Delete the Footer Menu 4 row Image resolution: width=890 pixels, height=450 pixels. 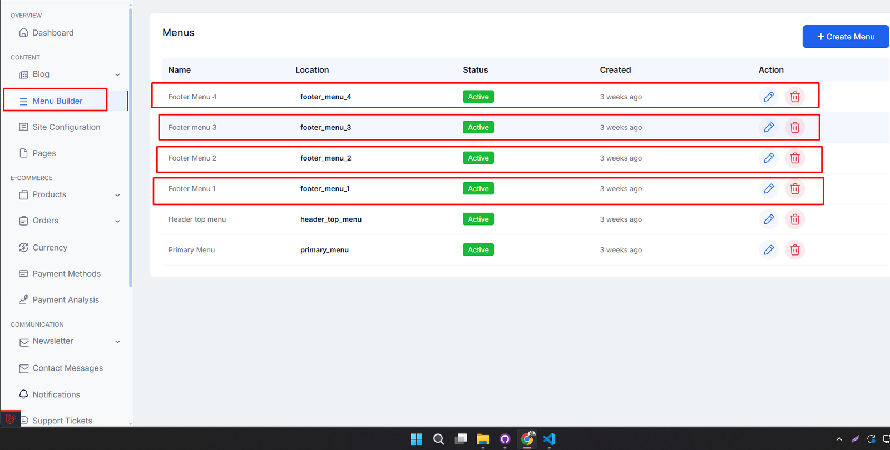tap(795, 97)
